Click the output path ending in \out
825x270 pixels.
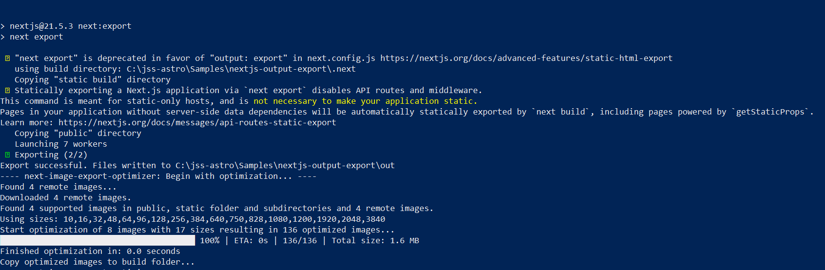tap(285, 166)
